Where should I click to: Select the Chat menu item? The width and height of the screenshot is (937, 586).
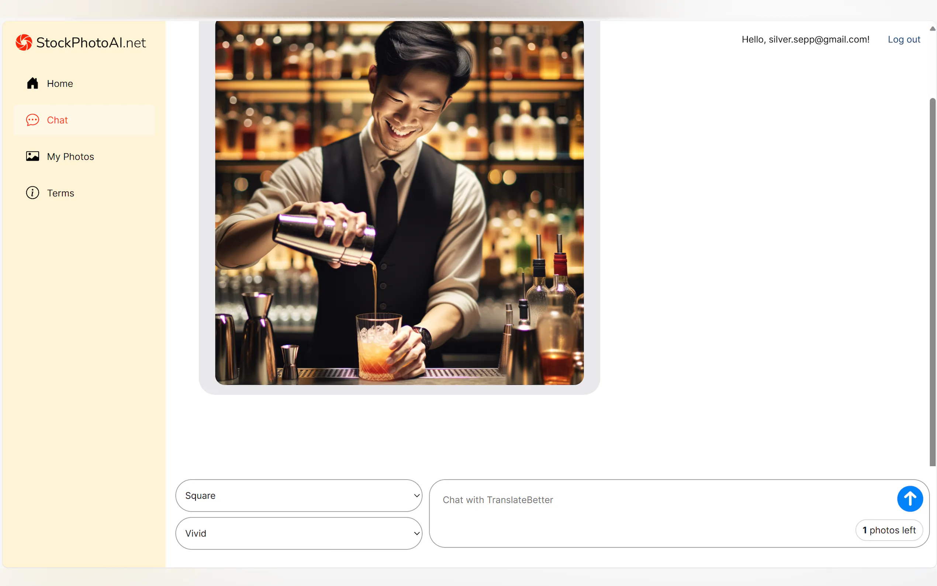(x=84, y=120)
